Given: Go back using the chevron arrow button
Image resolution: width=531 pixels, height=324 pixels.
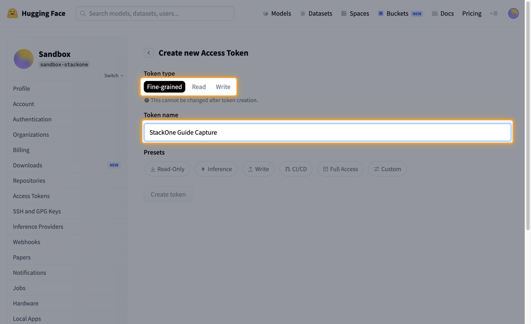Looking at the screenshot, I should coord(149,53).
